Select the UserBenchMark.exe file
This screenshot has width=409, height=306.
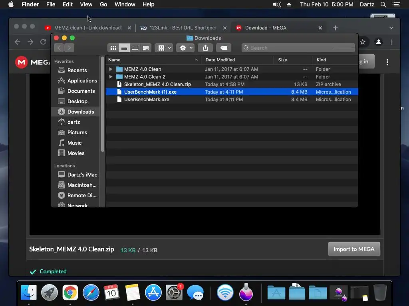[232, 99]
